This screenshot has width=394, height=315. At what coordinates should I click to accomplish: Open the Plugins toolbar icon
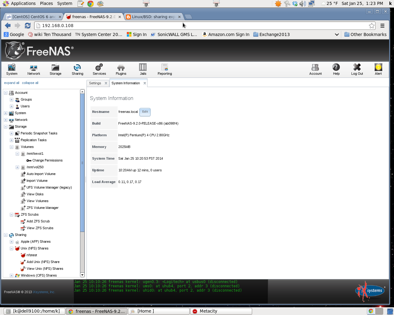[121, 69]
